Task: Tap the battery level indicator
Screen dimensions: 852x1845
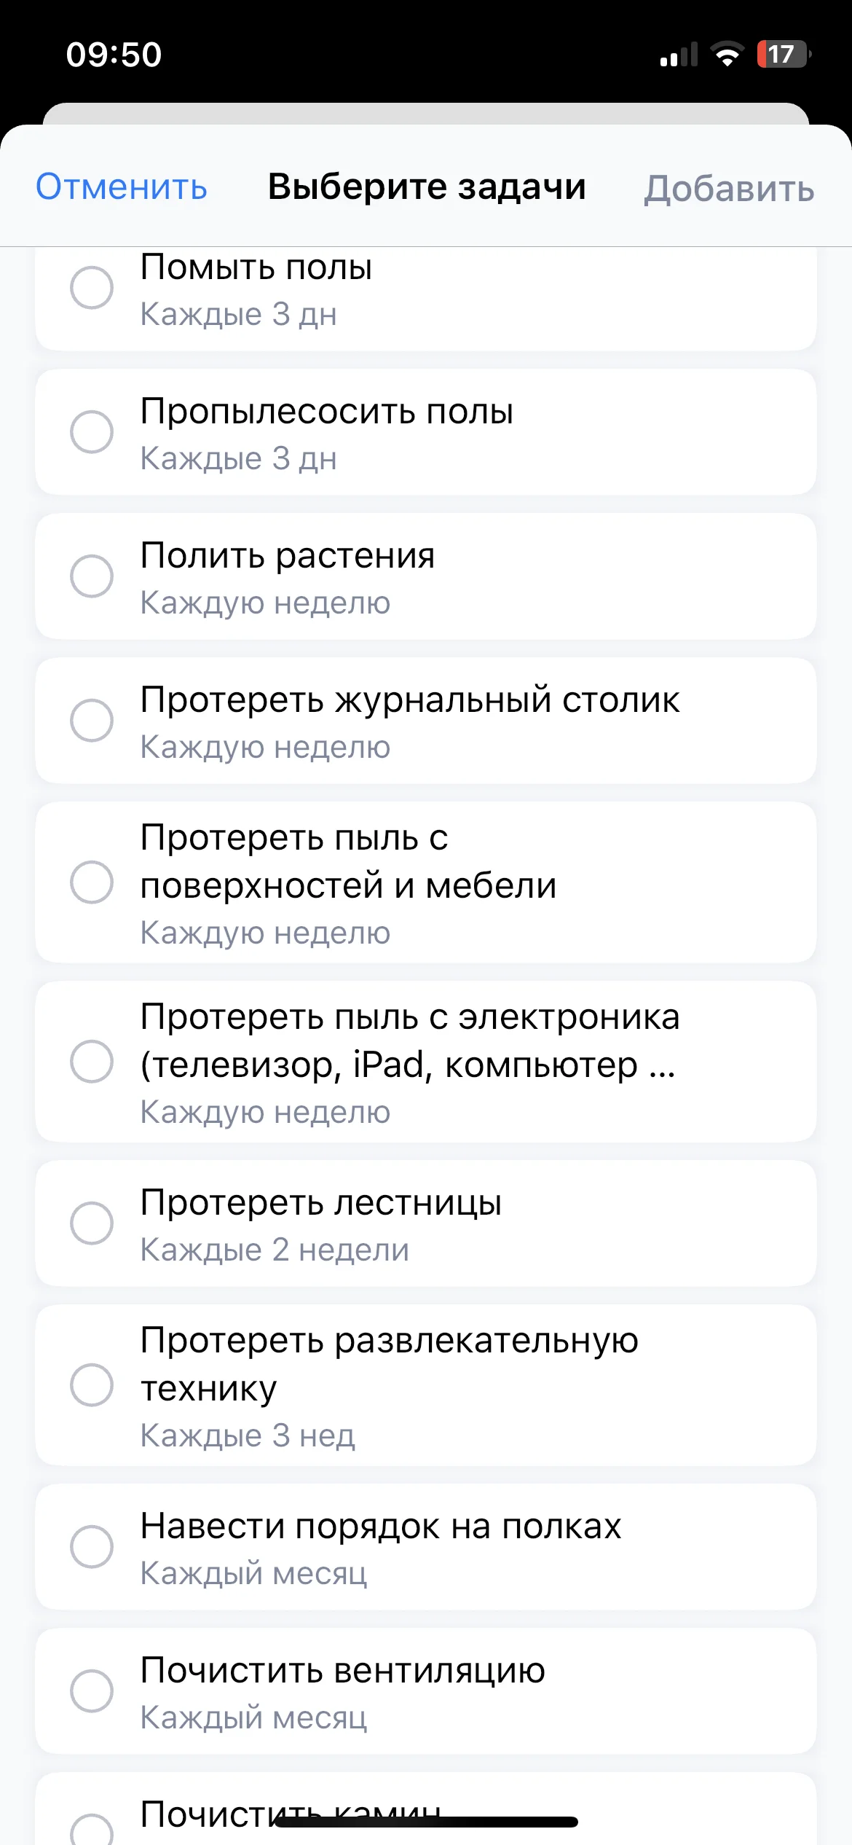Action: pyautogui.click(x=783, y=54)
